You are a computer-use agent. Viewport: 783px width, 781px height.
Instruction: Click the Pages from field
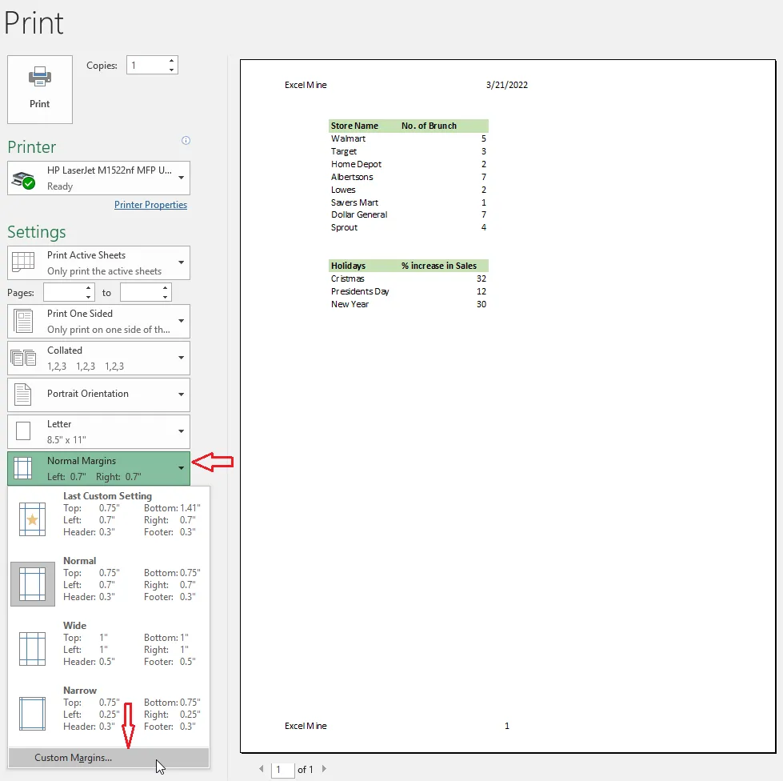tap(63, 293)
